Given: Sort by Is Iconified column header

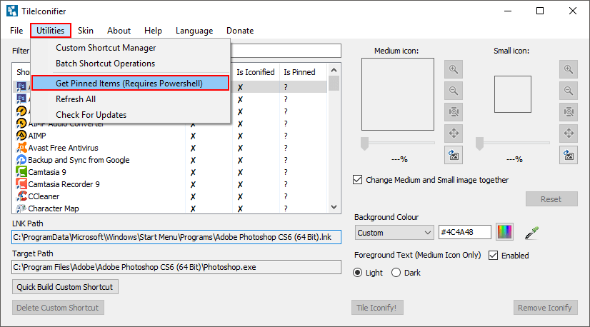Looking at the screenshot, I should coord(256,72).
